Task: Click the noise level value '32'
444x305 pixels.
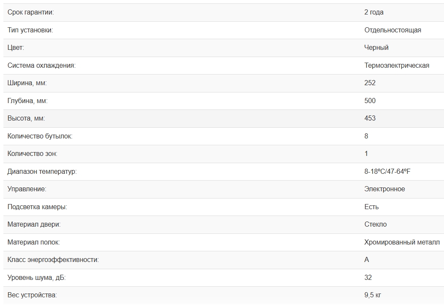Action: 368,277
